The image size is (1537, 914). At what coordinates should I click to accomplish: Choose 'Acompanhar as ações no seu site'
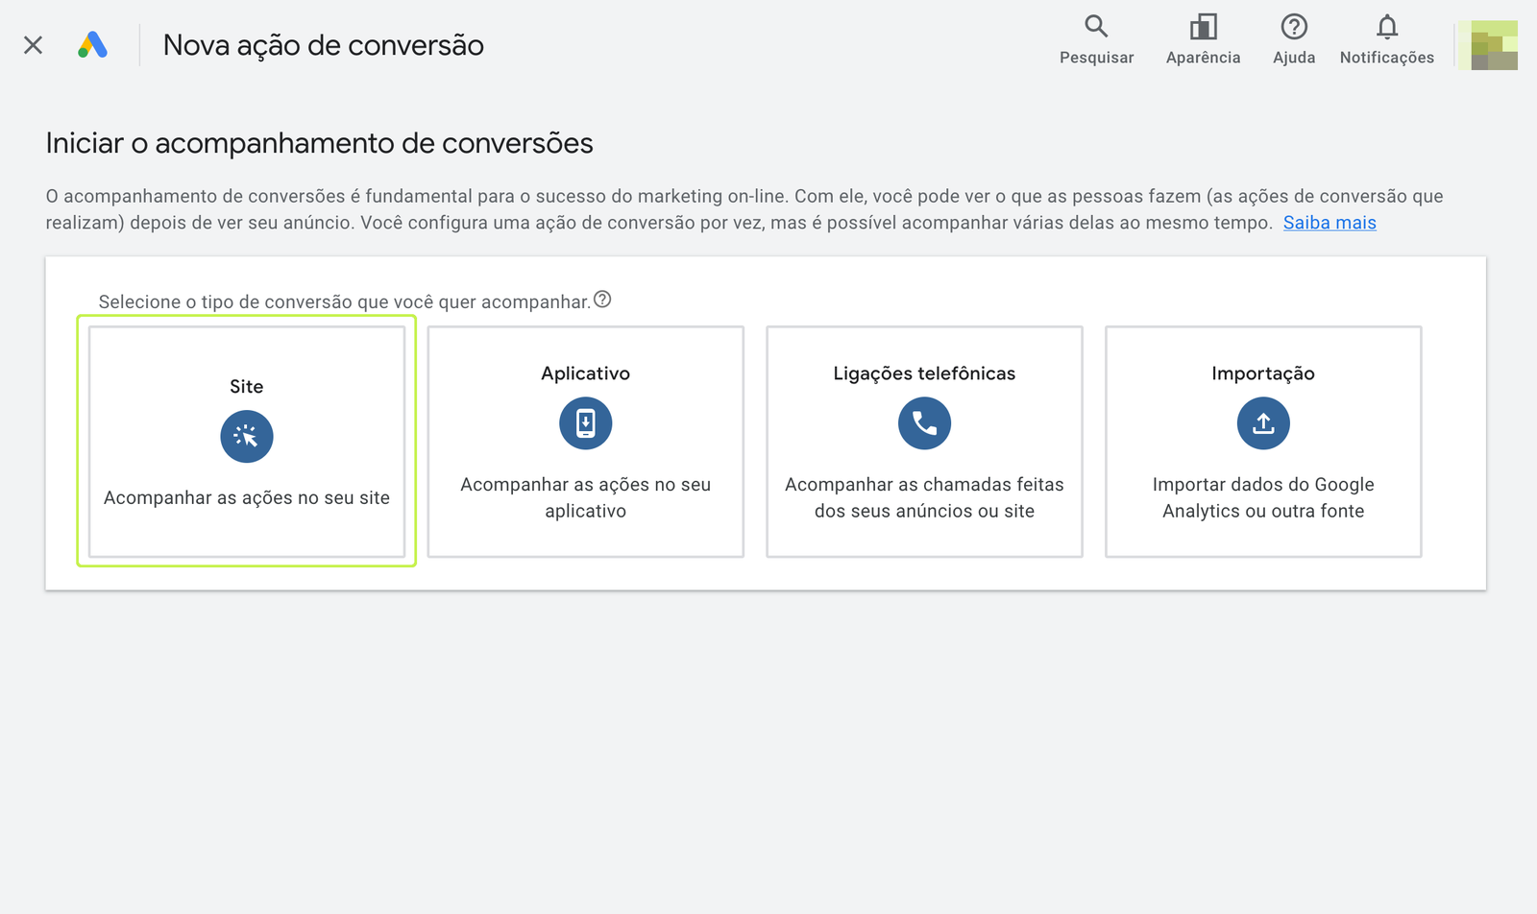[x=247, y=498]
